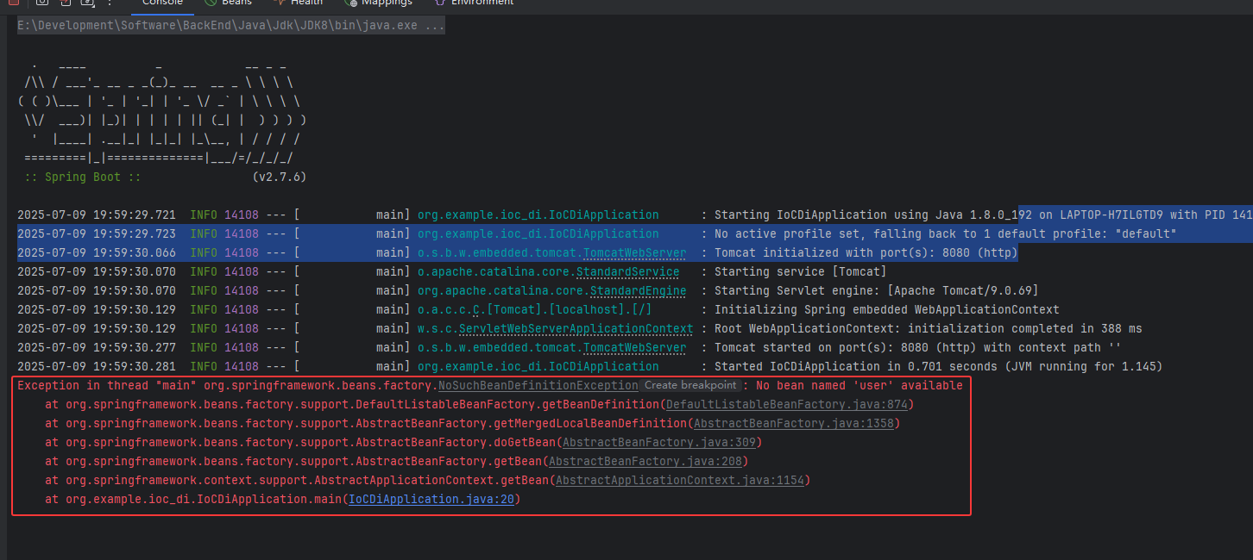
Task: Switch to the Health tab
Action: [298, 3]
